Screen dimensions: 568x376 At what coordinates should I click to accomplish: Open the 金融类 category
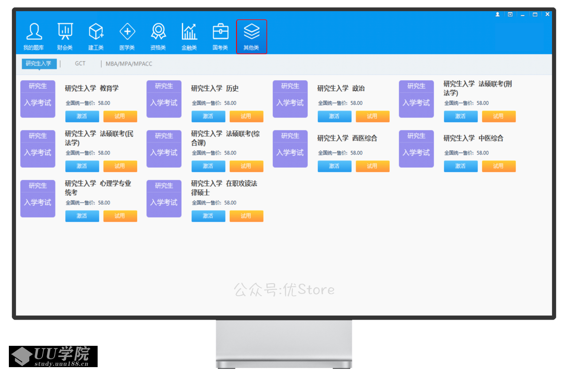(x=189, y=37)
